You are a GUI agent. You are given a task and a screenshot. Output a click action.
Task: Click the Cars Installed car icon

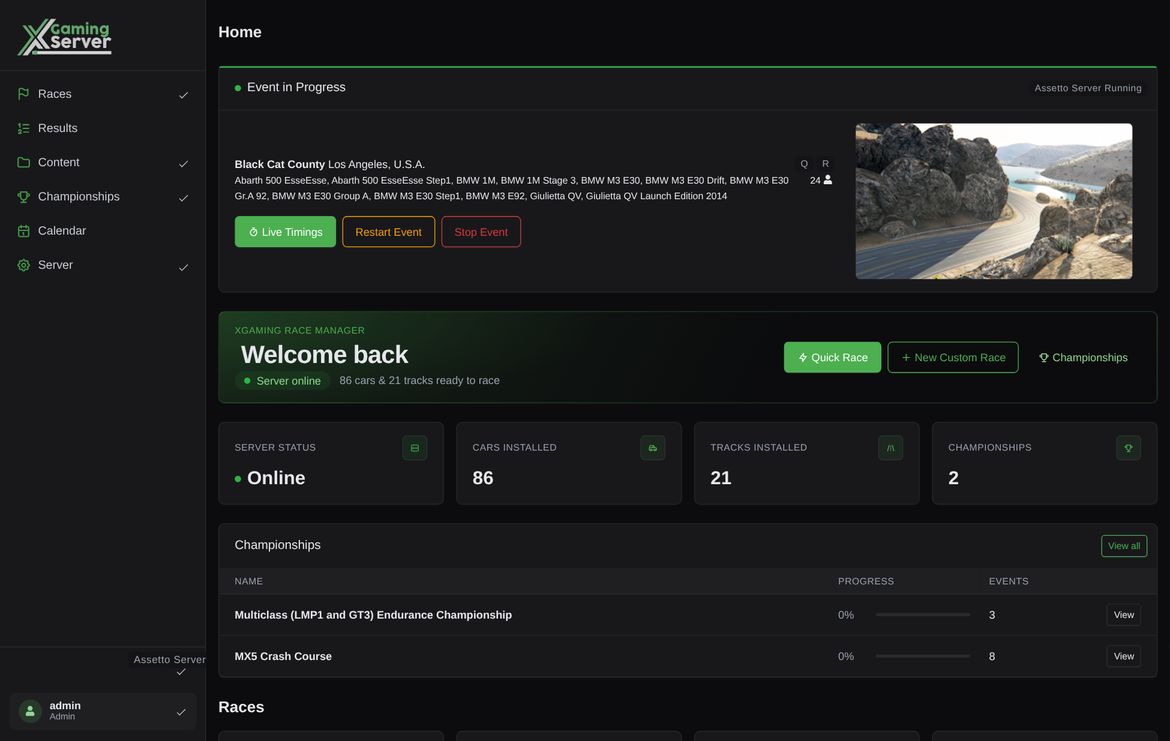653,448
